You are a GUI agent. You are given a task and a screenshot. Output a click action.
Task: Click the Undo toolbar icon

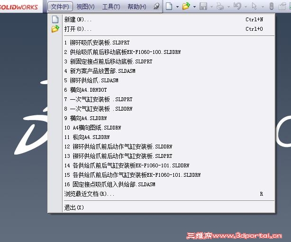coord(237,6)
